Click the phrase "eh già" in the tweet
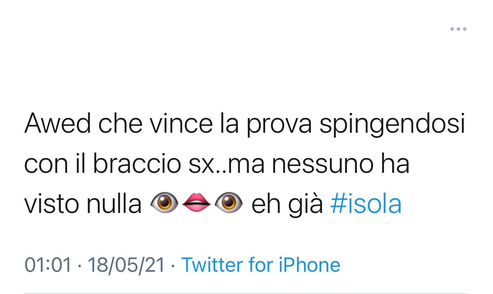 click(x=287, y=205)
